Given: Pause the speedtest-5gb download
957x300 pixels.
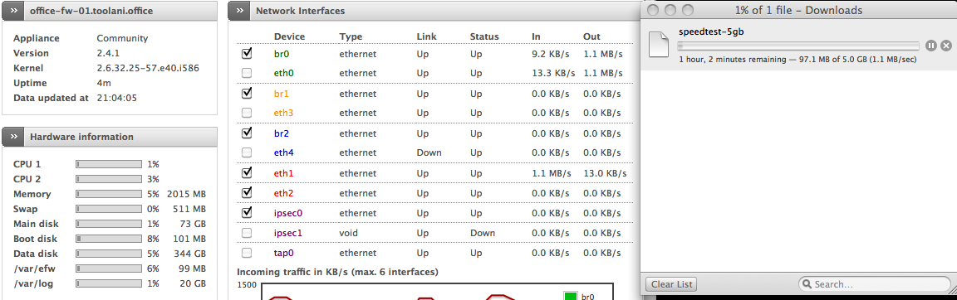Looking at the screenshot, I should pos(930,46).
